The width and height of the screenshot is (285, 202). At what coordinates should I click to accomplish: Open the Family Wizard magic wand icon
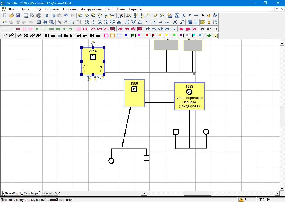tap(156, 16)
